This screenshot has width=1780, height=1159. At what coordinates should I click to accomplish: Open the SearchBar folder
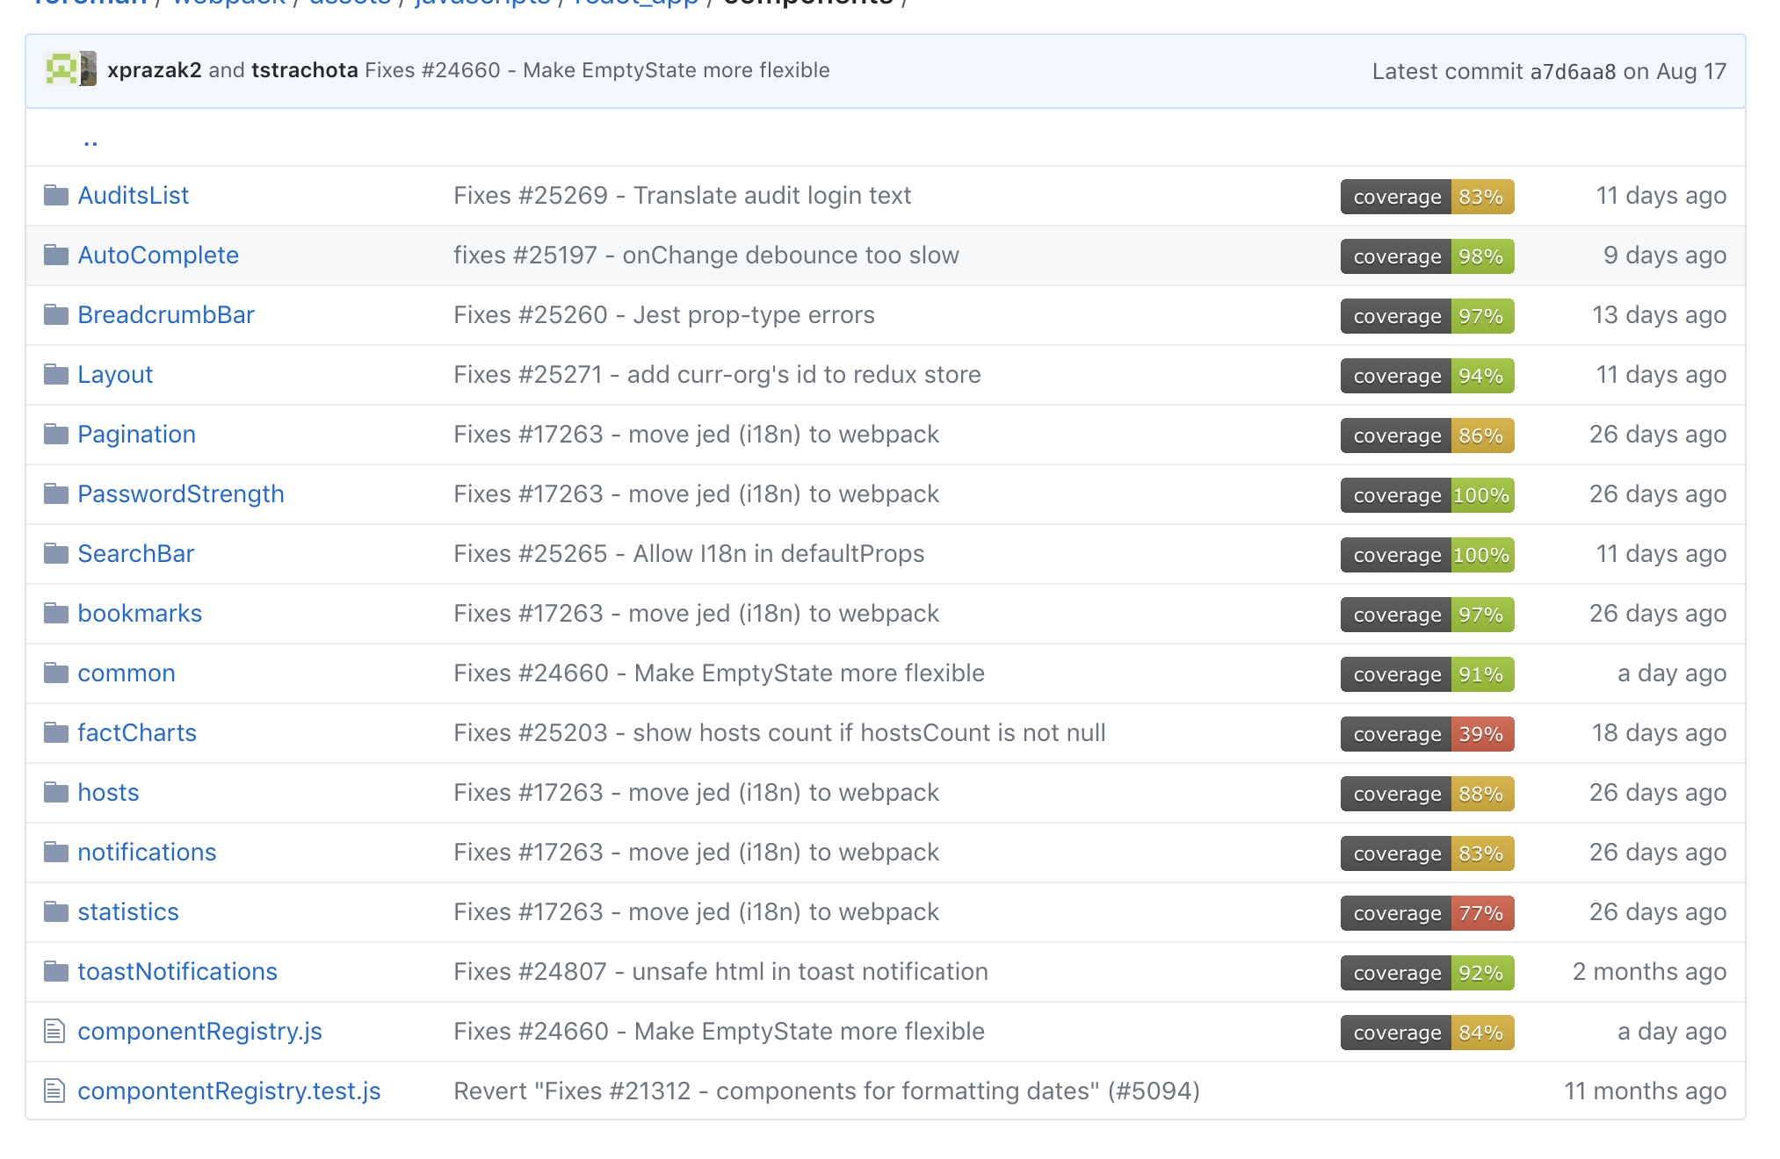click(x=136, y=553)
